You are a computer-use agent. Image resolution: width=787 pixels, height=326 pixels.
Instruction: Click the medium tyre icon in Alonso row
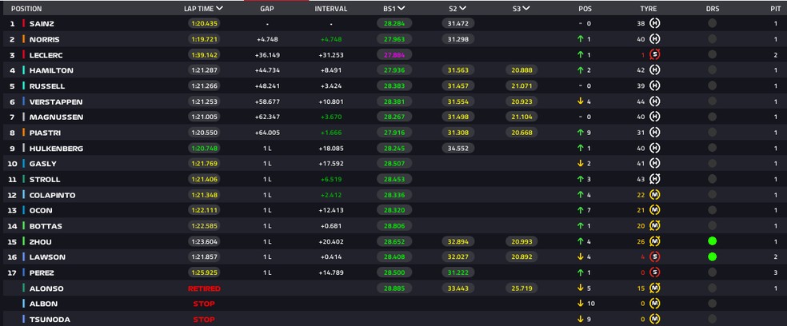click(654, 288)
